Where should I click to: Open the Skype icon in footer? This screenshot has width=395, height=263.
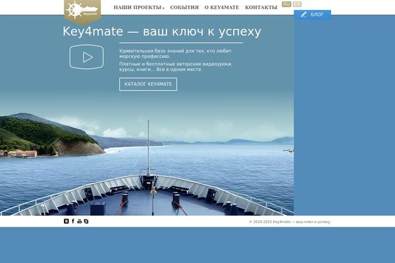click(86, 221)
